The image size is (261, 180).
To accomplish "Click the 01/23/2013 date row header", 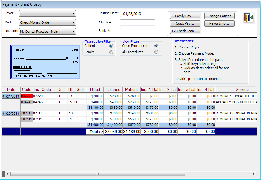I will point(11,113).
